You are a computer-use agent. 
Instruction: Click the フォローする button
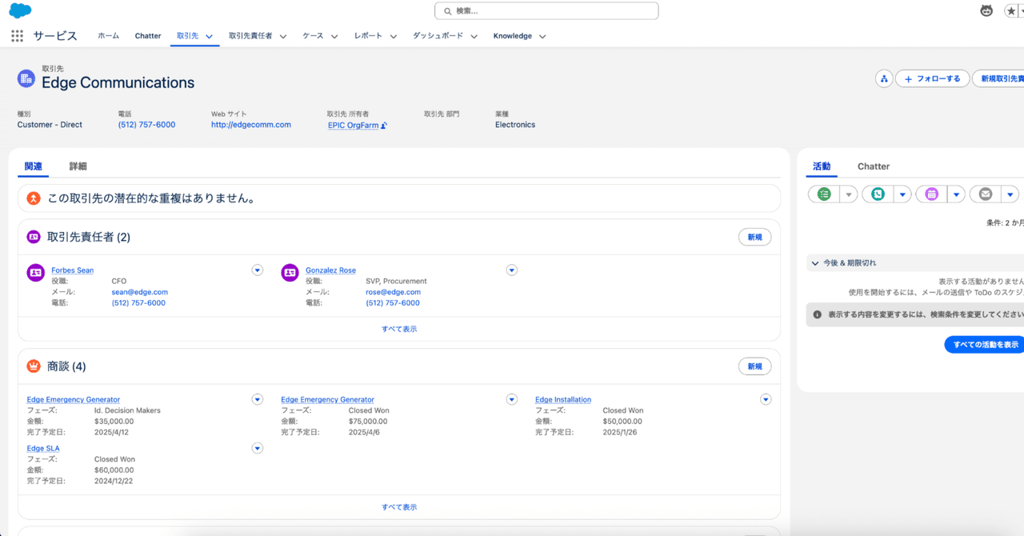click(932, 78)
